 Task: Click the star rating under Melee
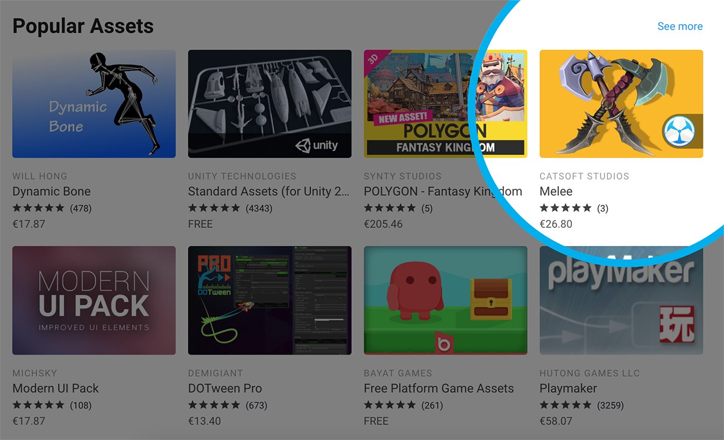point(565,208)
